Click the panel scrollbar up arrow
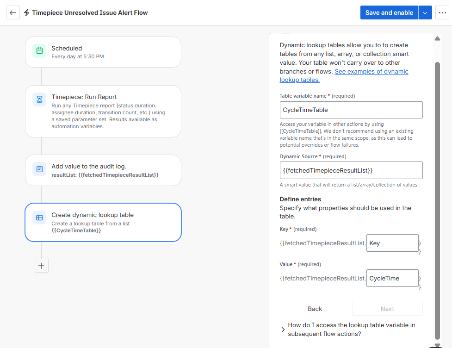 pyautogui.click(x=437, y=38)
